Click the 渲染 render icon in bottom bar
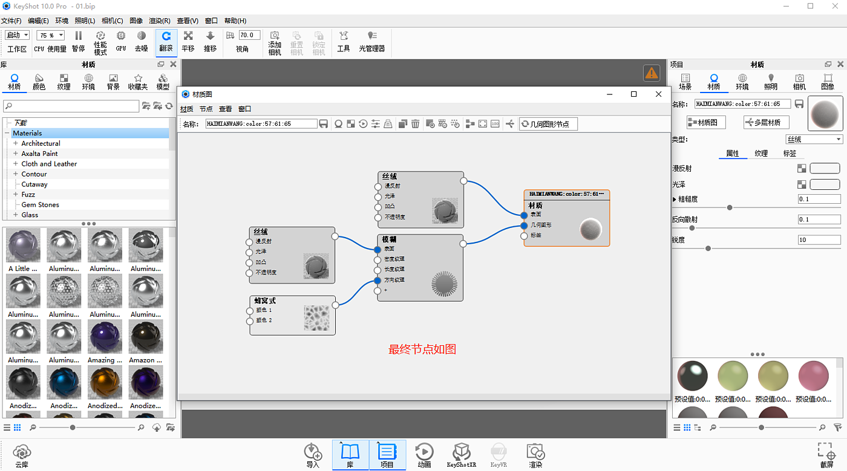 [x=535, y=455]
